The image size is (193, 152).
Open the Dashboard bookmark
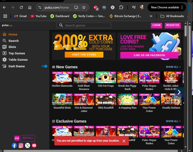[60, 16]
